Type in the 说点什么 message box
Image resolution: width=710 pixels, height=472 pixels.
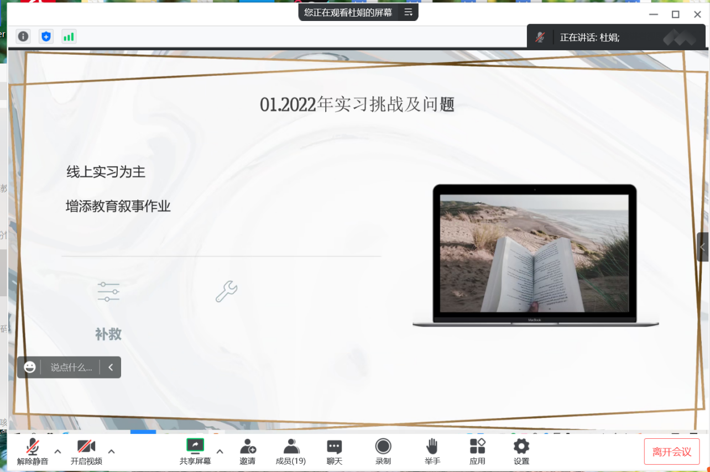pyautogui.click(x=71, y=367)
